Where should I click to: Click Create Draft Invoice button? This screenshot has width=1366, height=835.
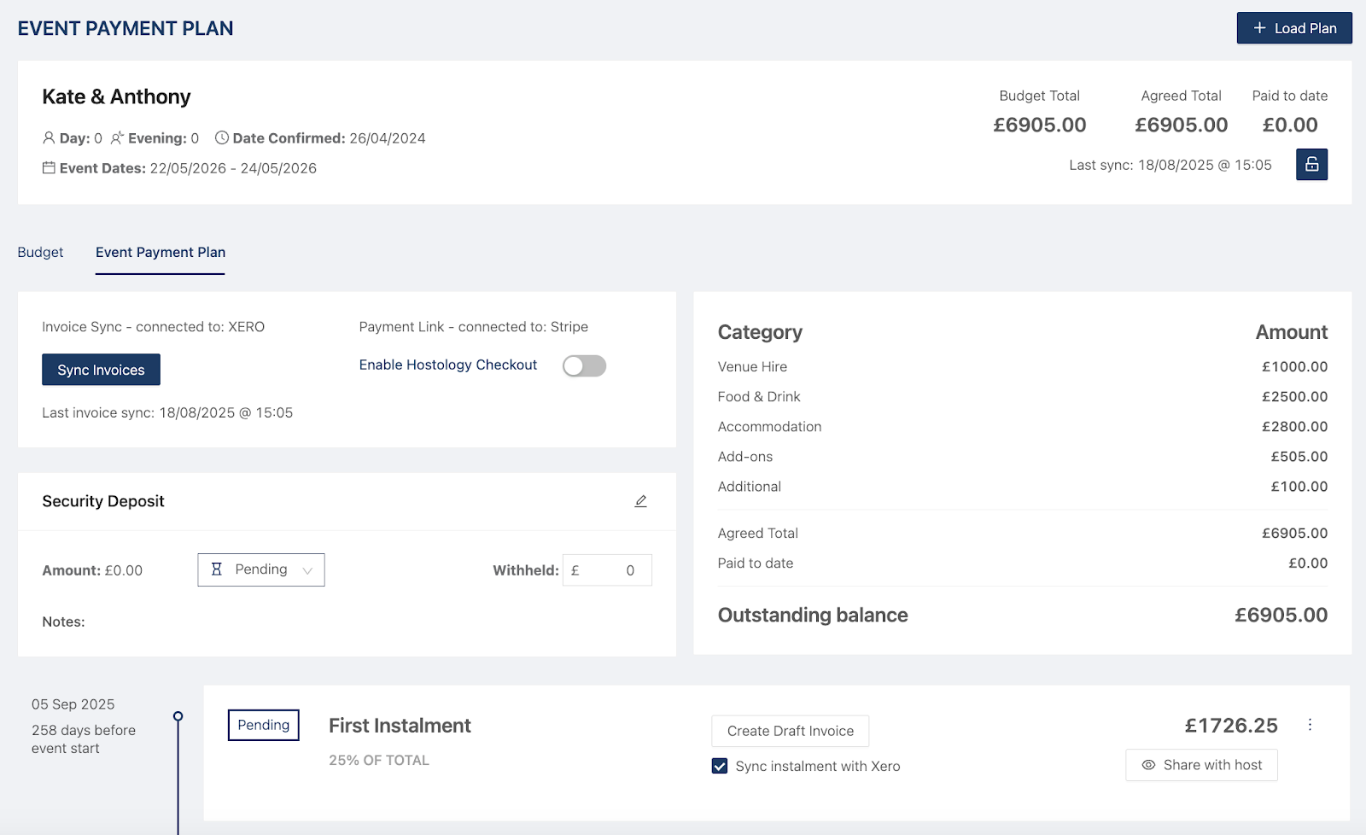[x=790, y=731]
